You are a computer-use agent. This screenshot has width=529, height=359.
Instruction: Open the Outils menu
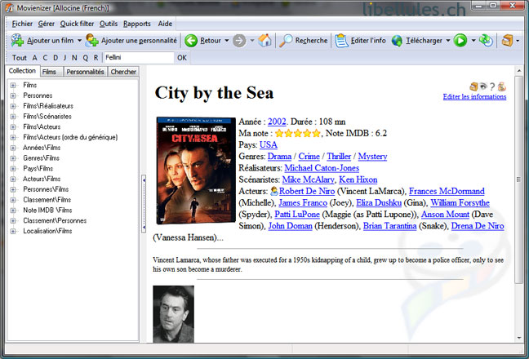(x=109, y=24)
